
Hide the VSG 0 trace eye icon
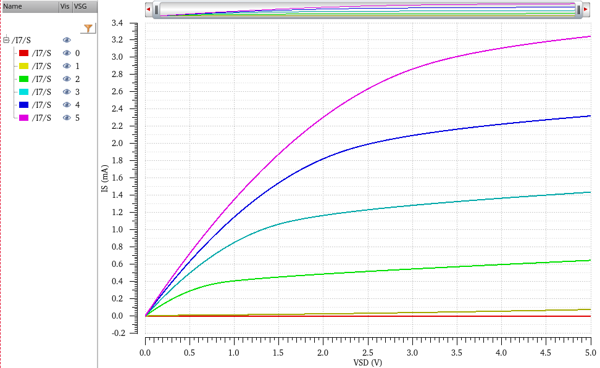tap(66, 52)
